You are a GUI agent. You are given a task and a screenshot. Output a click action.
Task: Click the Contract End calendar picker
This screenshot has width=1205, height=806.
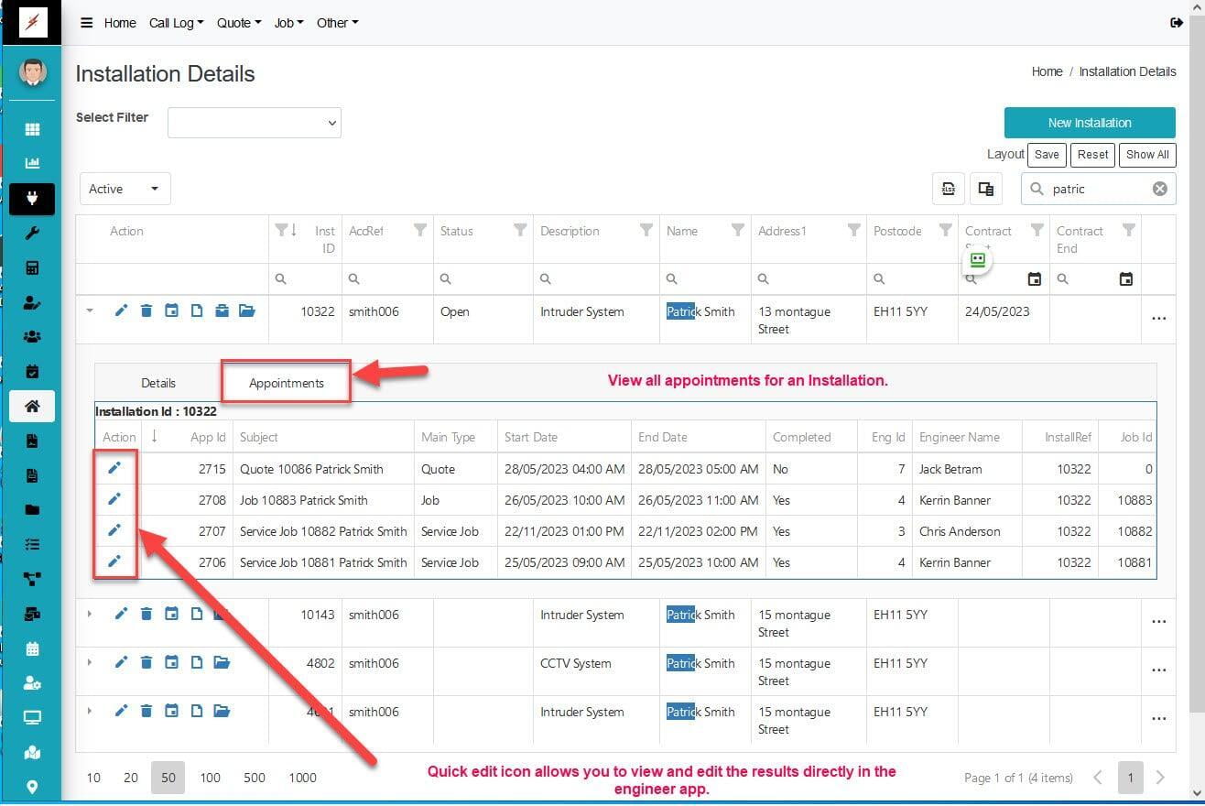click(x=1126, y=279)
